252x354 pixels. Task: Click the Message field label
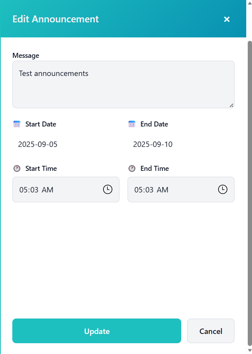[26, 56]
